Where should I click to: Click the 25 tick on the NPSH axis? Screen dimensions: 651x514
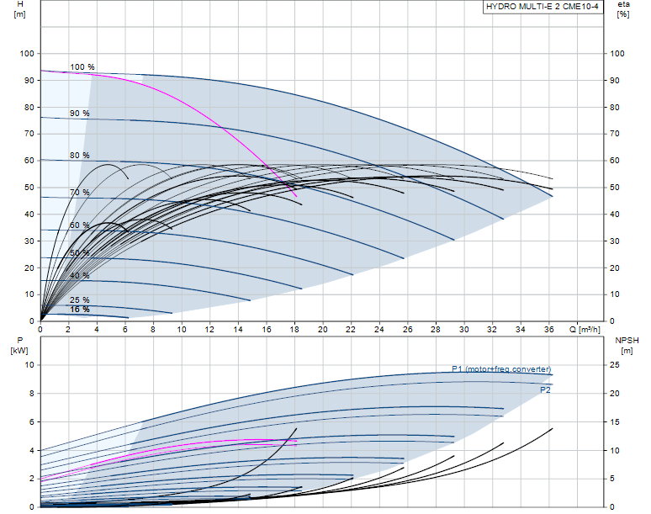pyautogui.click(x=615, y=365)
